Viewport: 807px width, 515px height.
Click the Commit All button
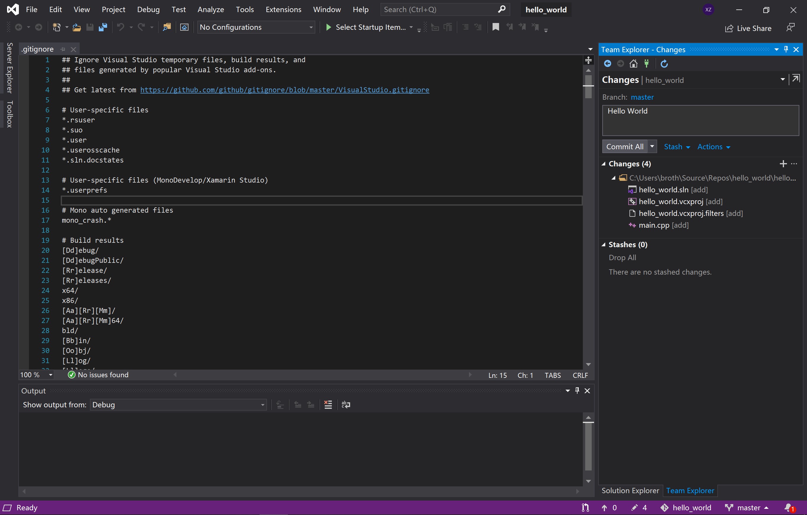click(x=625, y=146)
